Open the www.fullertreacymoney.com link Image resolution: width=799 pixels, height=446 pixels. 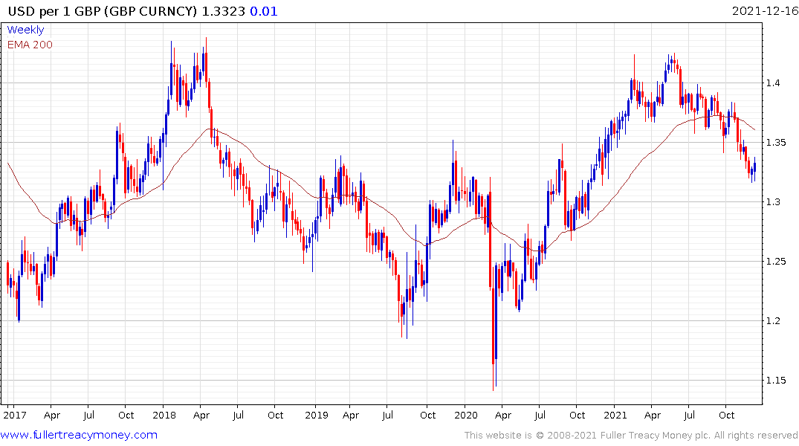click(79, 435)
